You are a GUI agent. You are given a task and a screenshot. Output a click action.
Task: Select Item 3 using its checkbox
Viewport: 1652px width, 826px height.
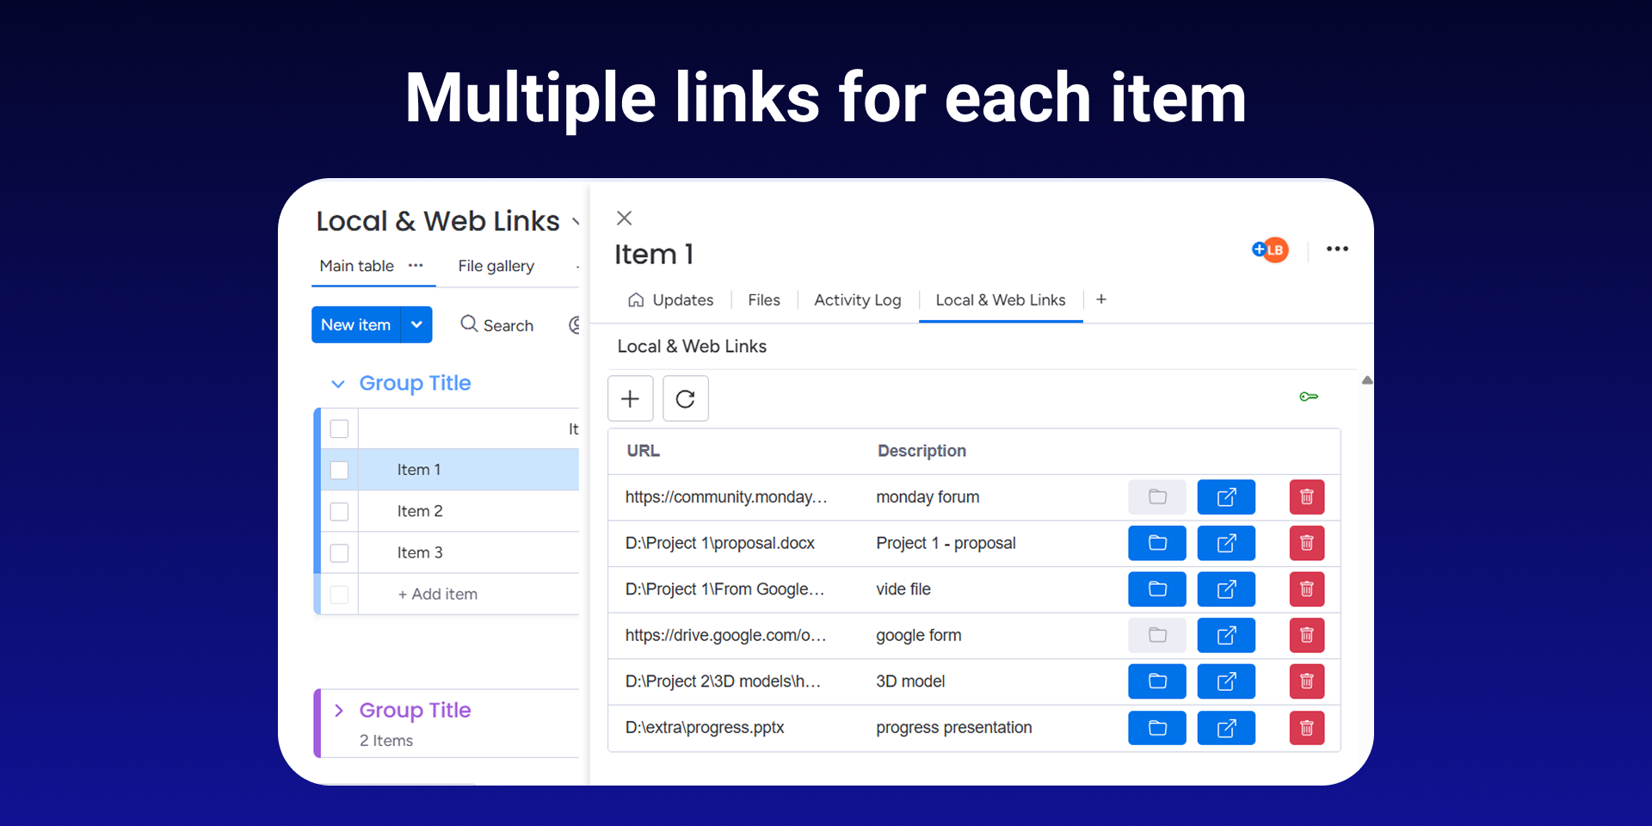(x=340, y=552)
